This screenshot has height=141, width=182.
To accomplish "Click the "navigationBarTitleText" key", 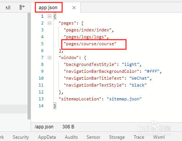I will point(94,78).
